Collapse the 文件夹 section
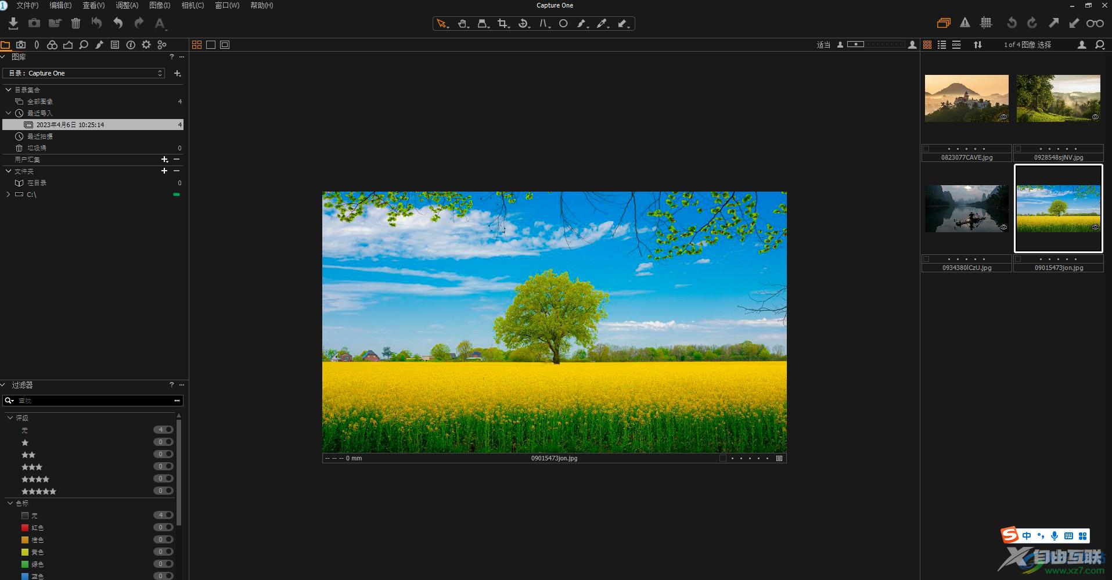Screen dimensions: 1112x580 [x=8, y=171]
